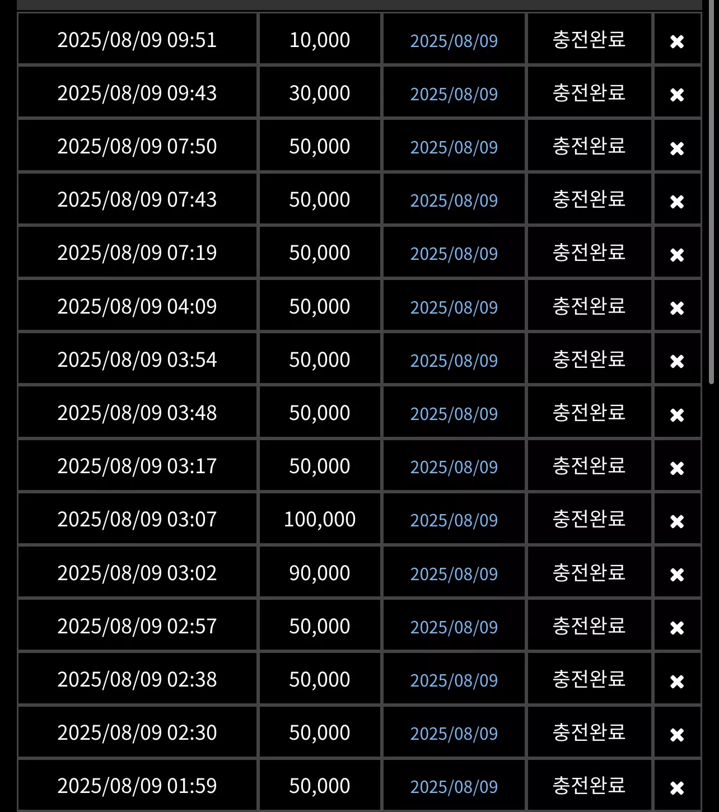Delete the 90,000 charge at 03:02

[x=677, y=575]
